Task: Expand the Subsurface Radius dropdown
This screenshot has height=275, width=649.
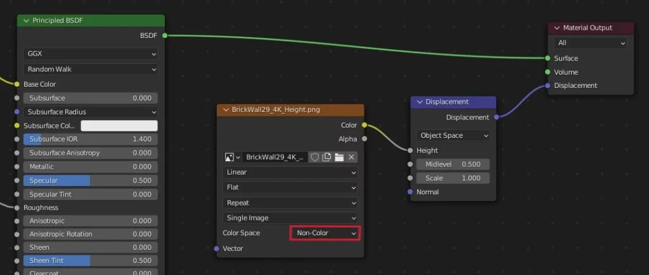Action: click(x=91, y=112)
